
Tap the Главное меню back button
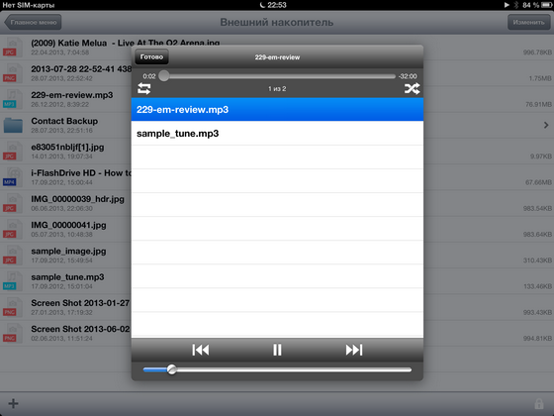click(x=33, y=22)
